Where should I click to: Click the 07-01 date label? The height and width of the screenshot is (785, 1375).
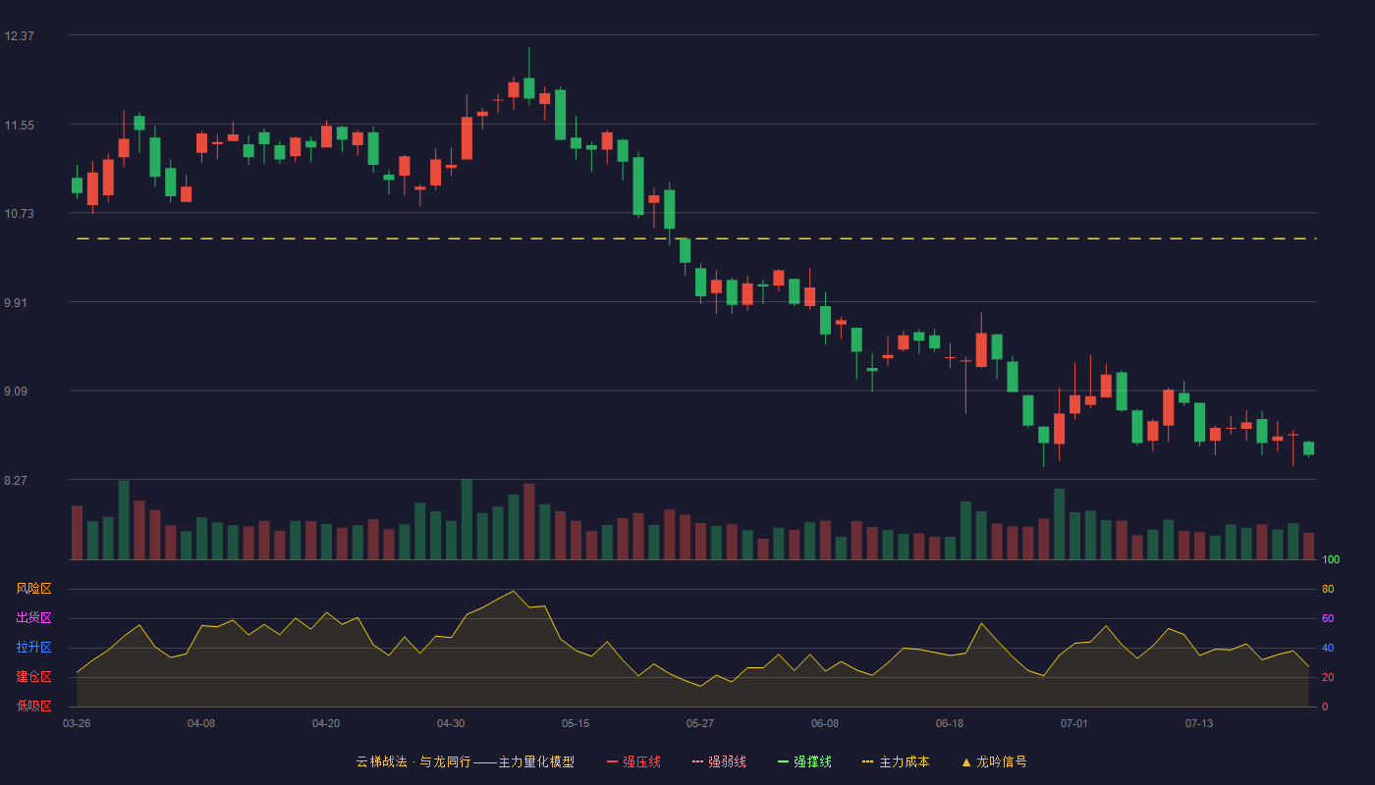pos(1074,723)
